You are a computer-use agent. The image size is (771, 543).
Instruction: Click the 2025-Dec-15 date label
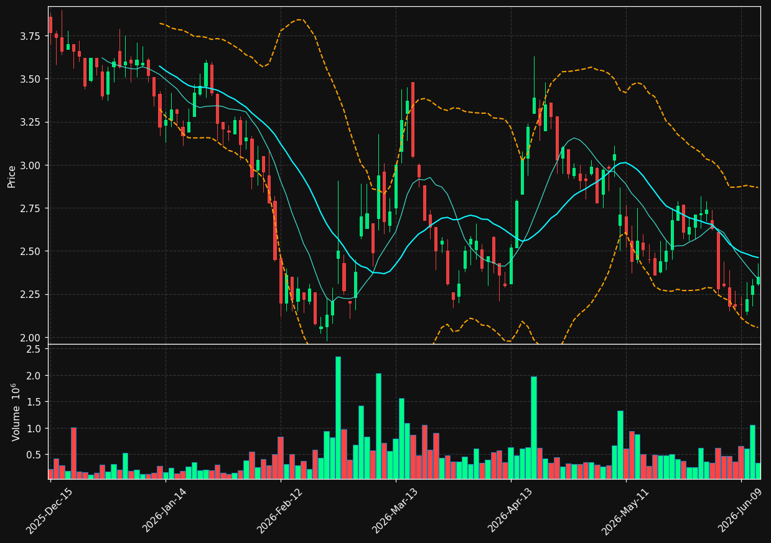click(x=49, y=511)
